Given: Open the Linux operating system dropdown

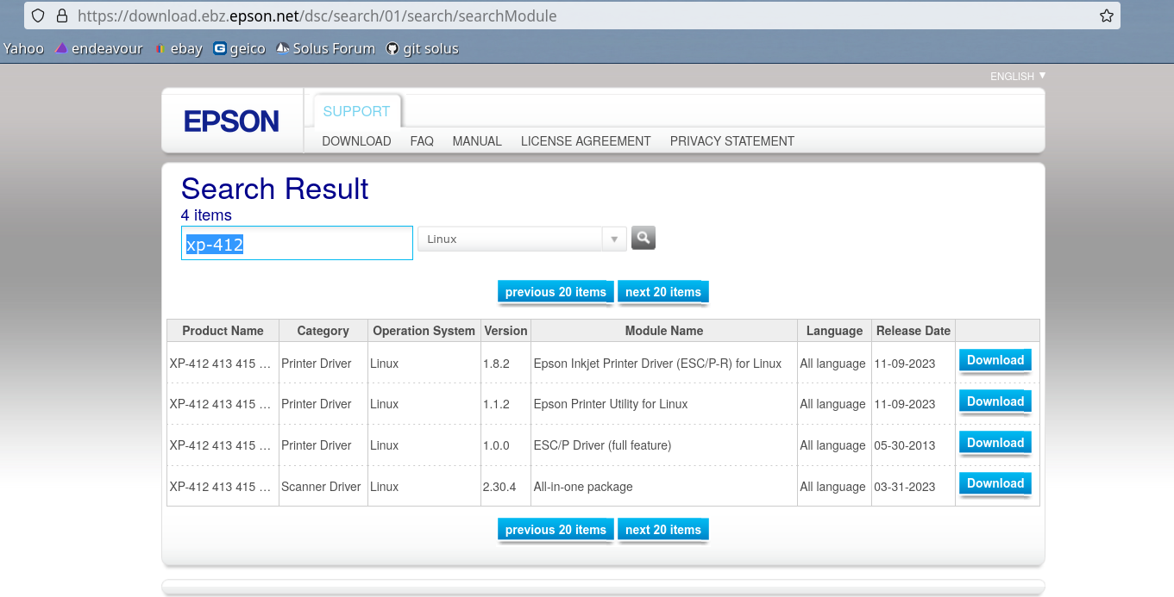Looking at the screenshot, I should point(522,239).
